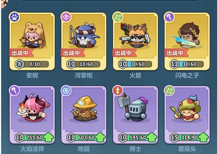The height and width of the screenshot is (154, 218).
Task: Upgrade 地鼠 using the green up arrow
Action: (x=100, y=137)
